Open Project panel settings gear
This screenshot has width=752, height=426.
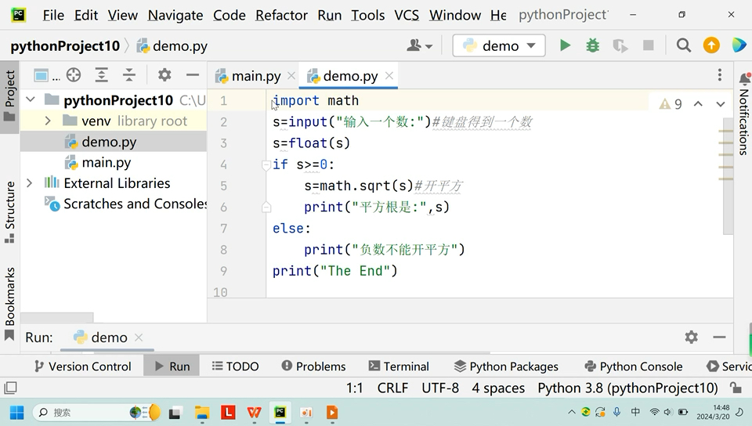pyautogui.click(x=164, y=75)
